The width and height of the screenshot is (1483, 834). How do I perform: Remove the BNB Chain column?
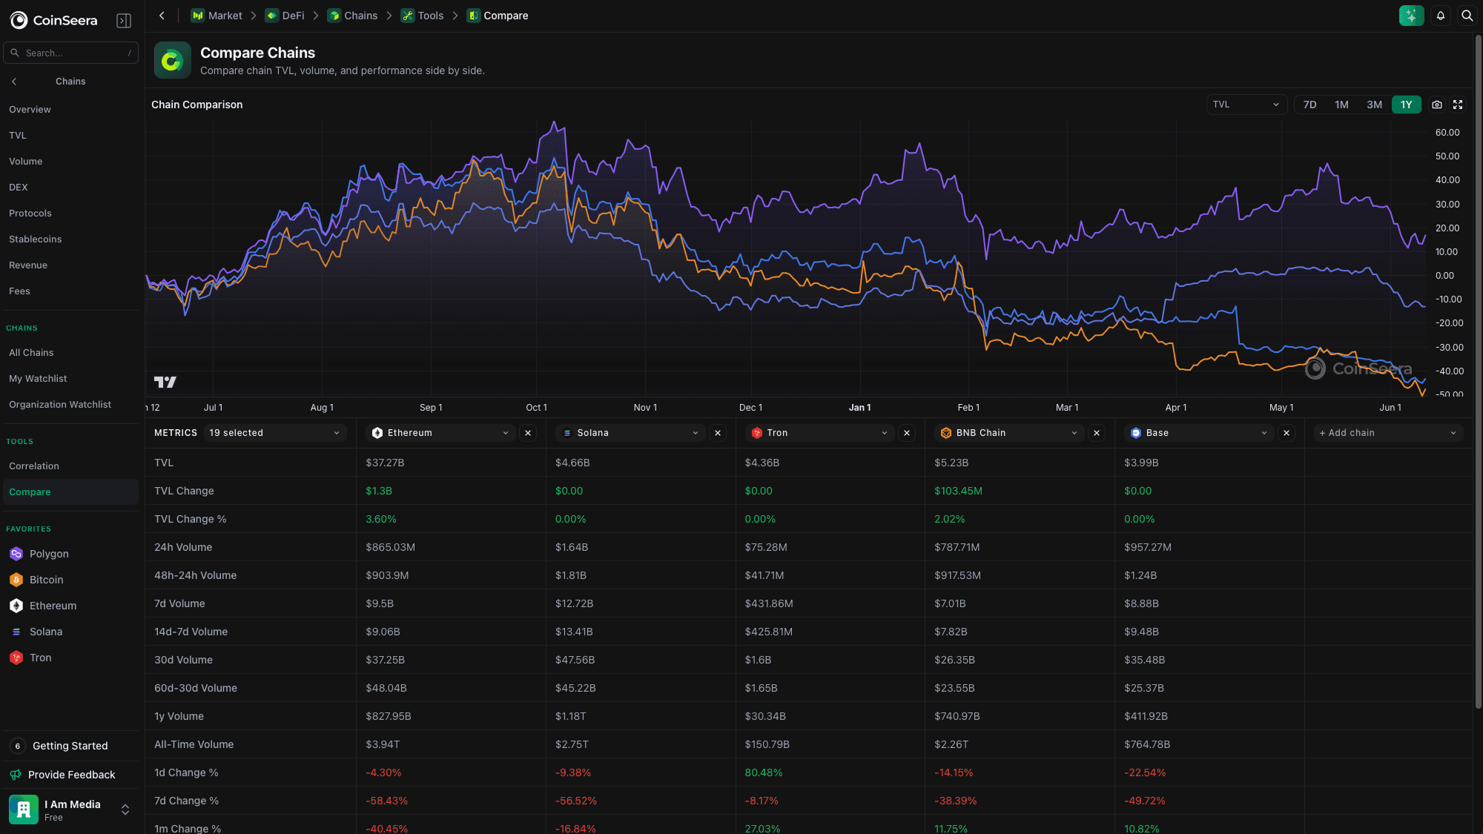[1097, 433]
